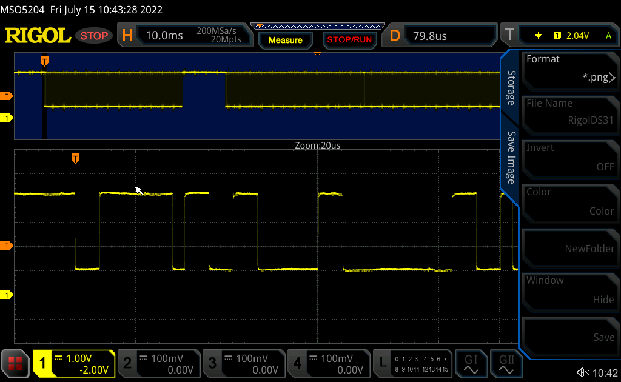The height and width of the screenshot is (382, 621).
Task: Click the red grid icon in bottom-left corner
Action: (15, 364)
